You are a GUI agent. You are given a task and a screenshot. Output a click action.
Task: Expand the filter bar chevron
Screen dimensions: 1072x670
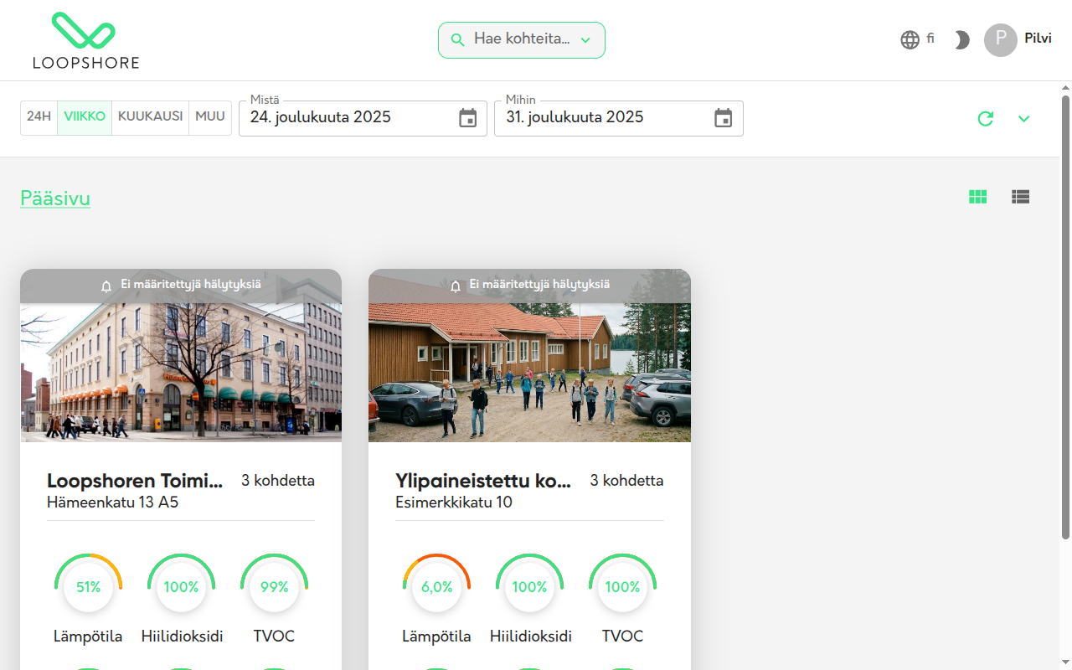click(x=1023, y=119)
